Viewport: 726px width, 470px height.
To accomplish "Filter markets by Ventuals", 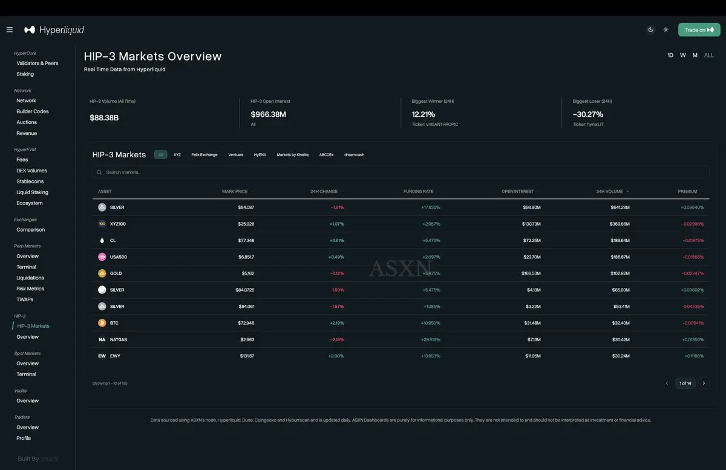I will [236, 154].
